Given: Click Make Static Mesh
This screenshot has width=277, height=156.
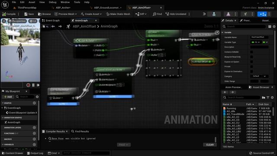Looking at the screenshot, I should 118,14.
